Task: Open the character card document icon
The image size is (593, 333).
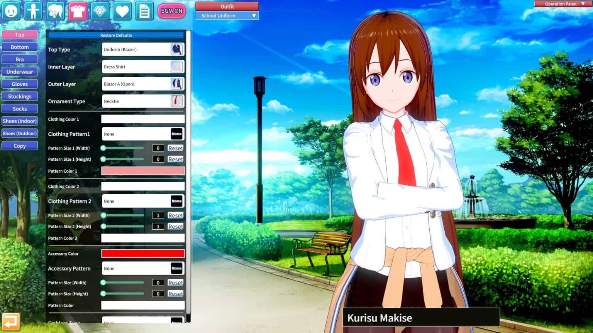Action: pyautogui.click(x=144, y=11)
